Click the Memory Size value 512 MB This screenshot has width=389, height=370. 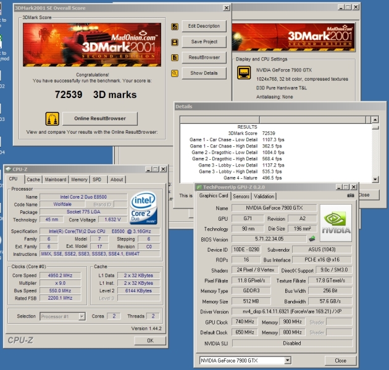tap(251, 301)
